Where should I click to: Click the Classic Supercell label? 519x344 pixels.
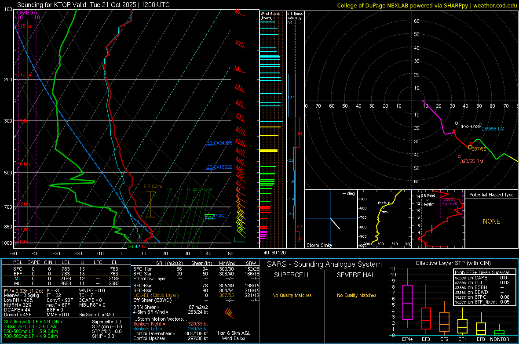pyautogui.click(x=450, y=202)
